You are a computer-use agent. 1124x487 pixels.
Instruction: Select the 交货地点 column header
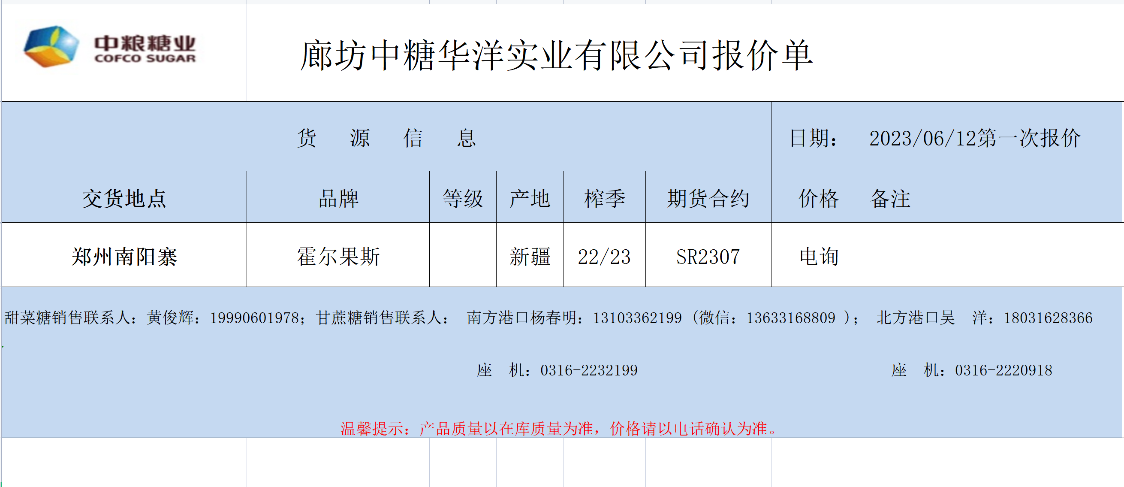click(124, 199)
